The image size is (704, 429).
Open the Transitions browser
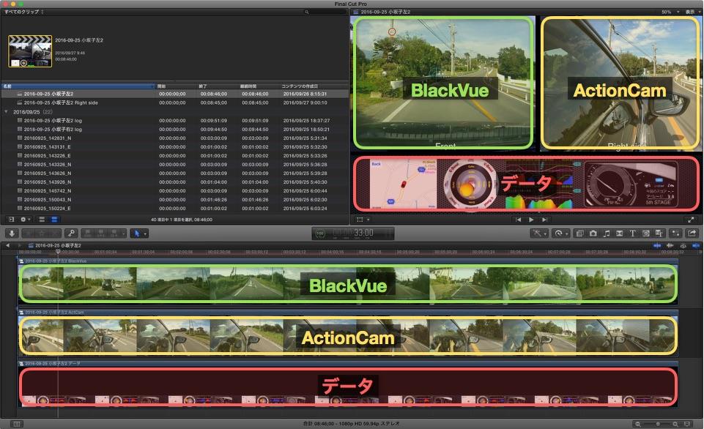(x=619, y=234)
